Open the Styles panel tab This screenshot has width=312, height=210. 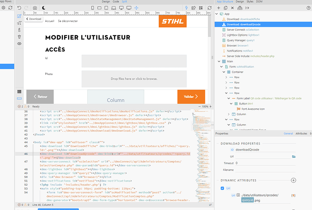coord(250,2)
